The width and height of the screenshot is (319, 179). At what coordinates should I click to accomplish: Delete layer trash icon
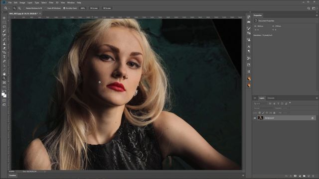pos(313,176)
